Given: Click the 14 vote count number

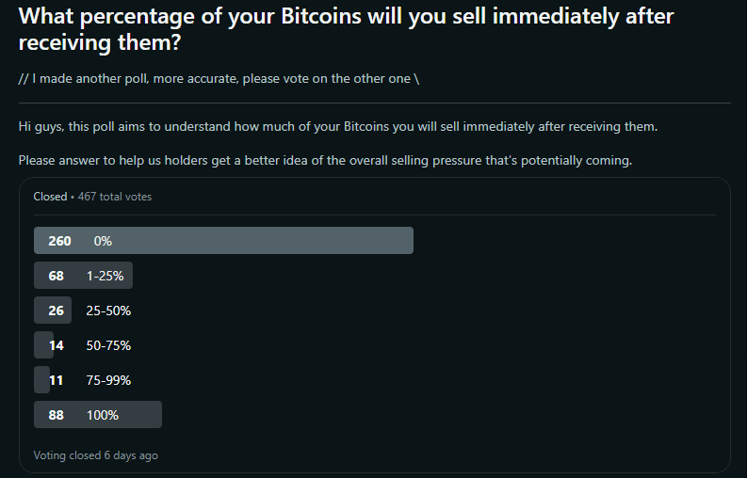Looking at the screenshot, I should [57, 345].
